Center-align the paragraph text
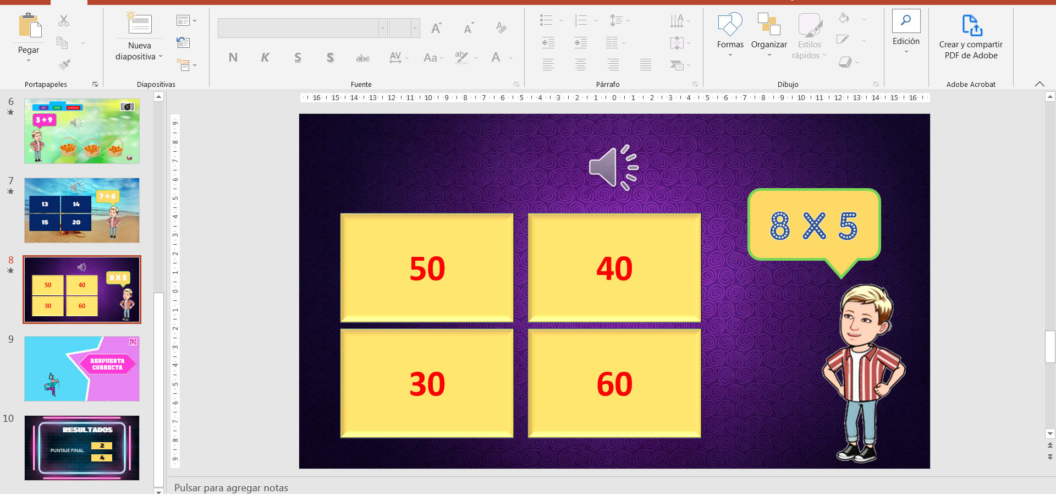Image resolution: width=1056 pixels, height=495 pixels. click(580, 65)
